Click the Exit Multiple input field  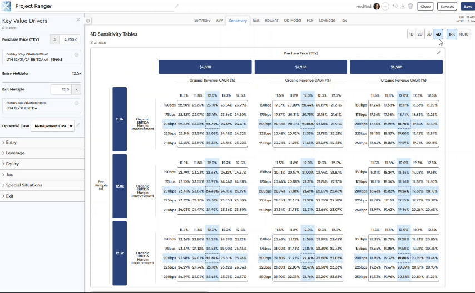point(61,89)
